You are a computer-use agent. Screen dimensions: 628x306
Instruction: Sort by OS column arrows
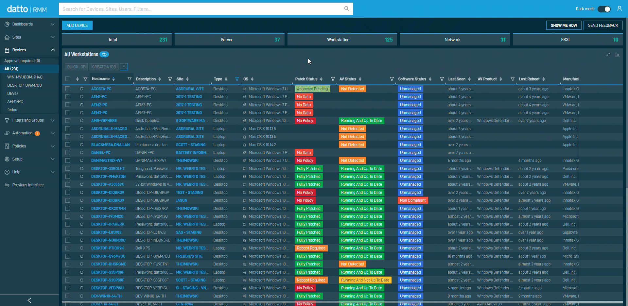[252, 79]
